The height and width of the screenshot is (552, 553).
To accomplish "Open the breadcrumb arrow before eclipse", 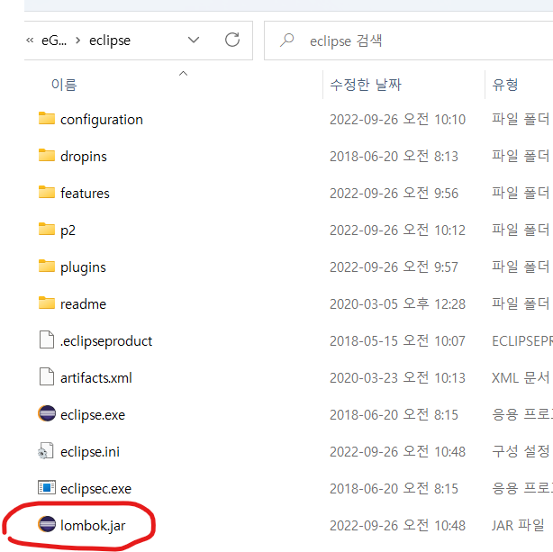I will [78, 41].
